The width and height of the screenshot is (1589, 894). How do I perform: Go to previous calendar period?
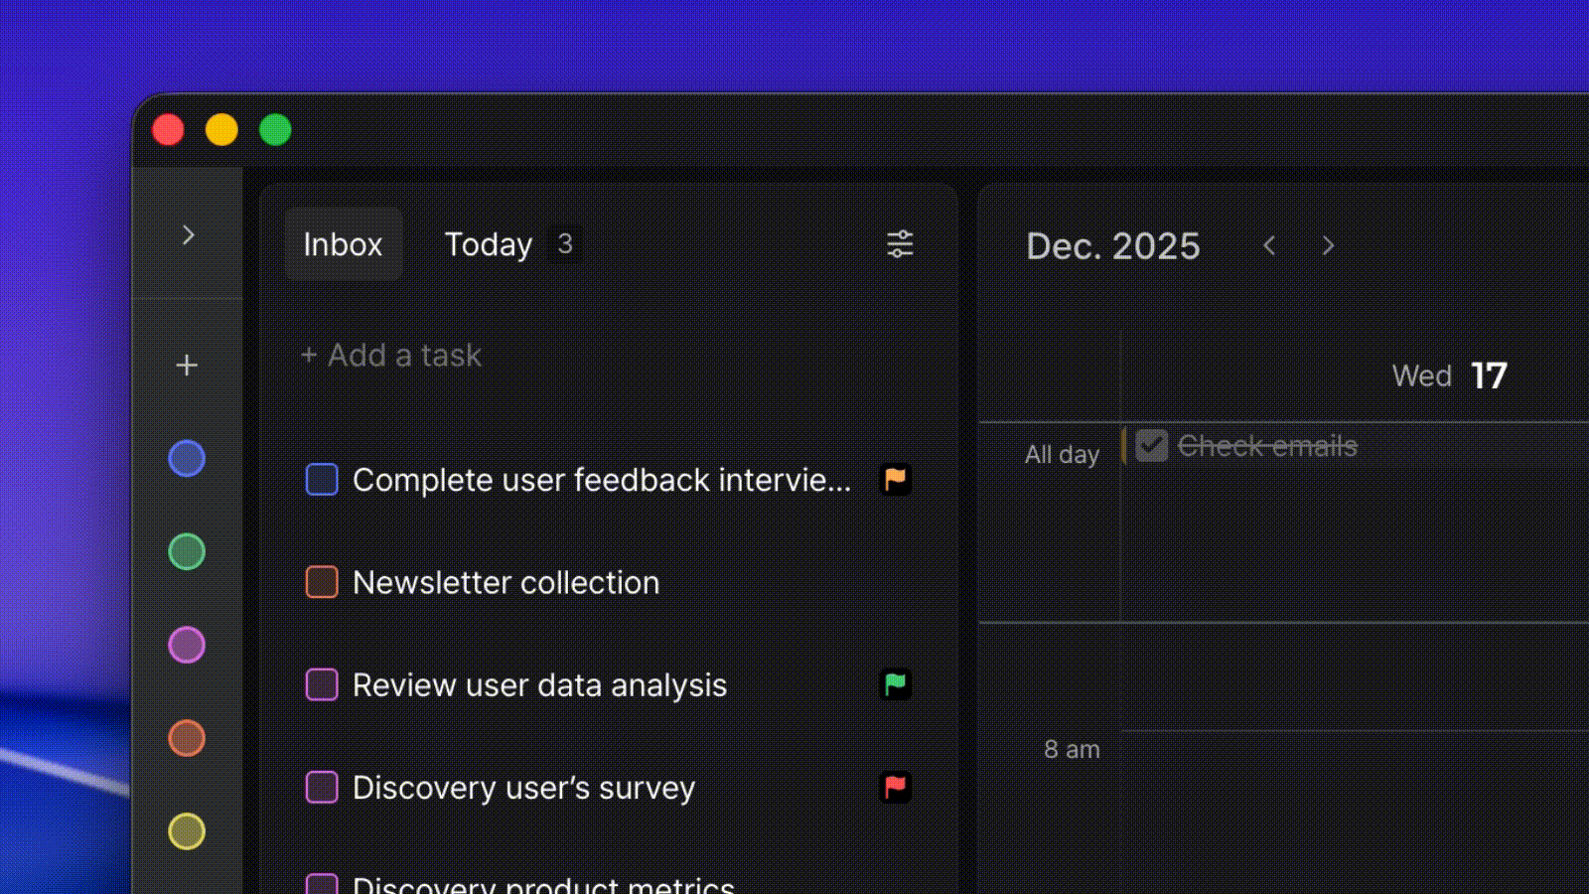coord(1269,245)
